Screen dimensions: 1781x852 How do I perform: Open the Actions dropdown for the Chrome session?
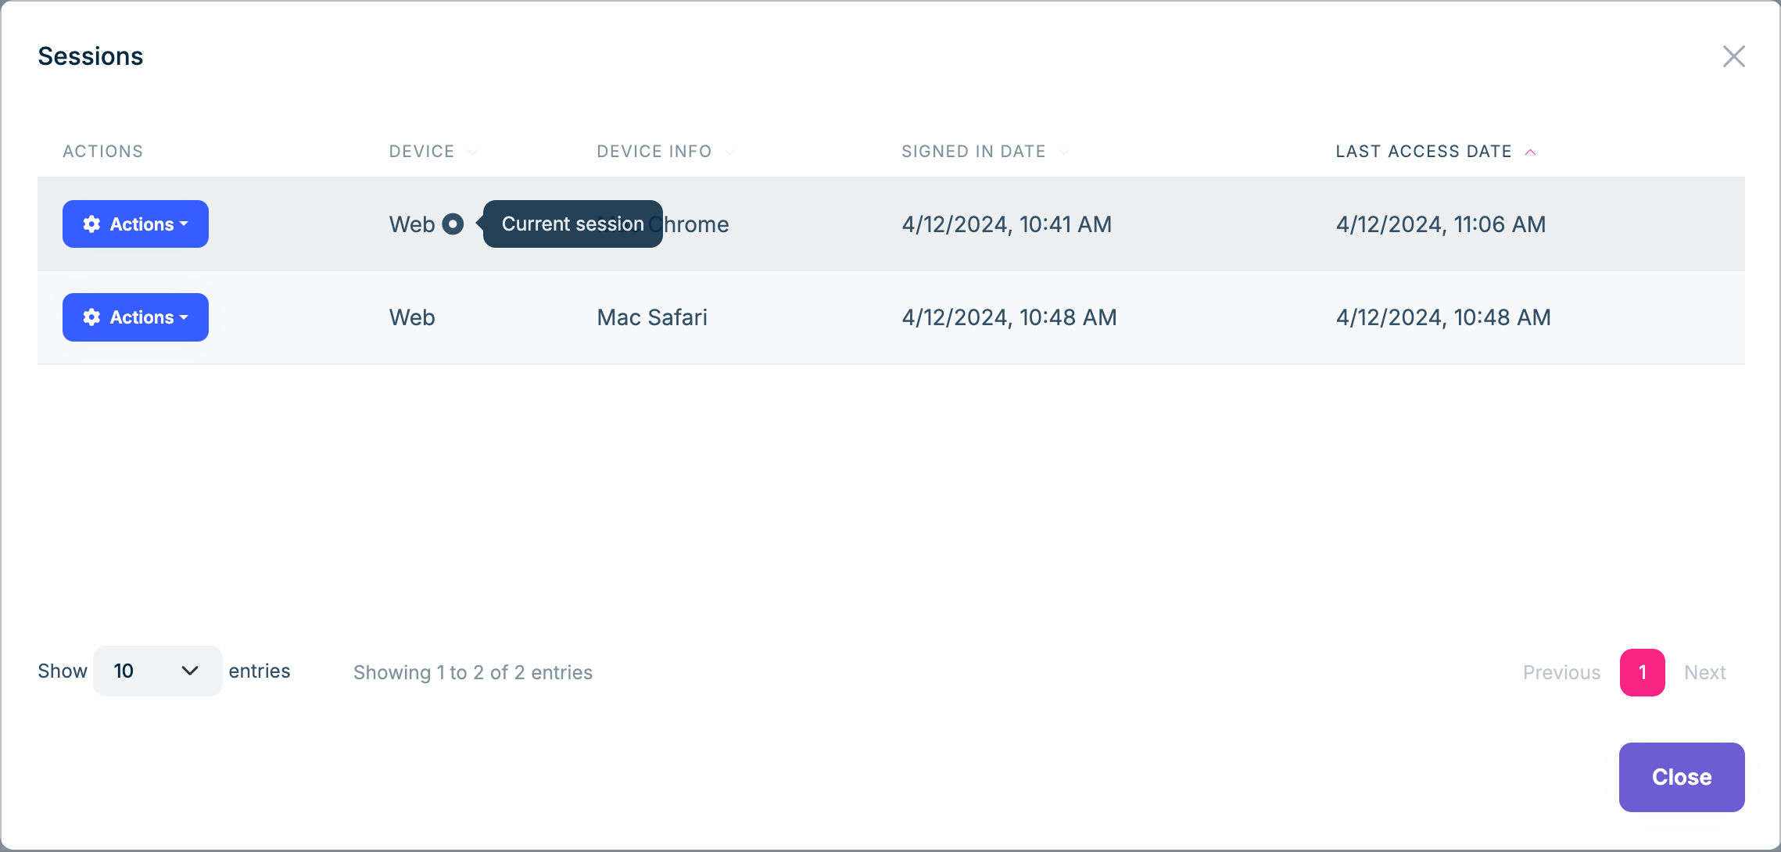pyautogui.click(x=135, y=224)
